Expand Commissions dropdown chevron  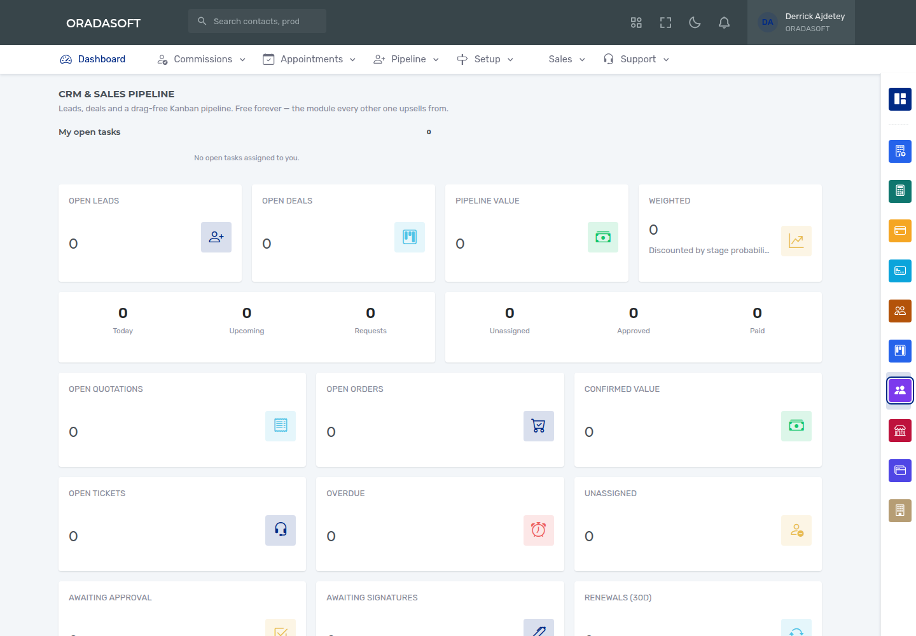tap(242, 60)
